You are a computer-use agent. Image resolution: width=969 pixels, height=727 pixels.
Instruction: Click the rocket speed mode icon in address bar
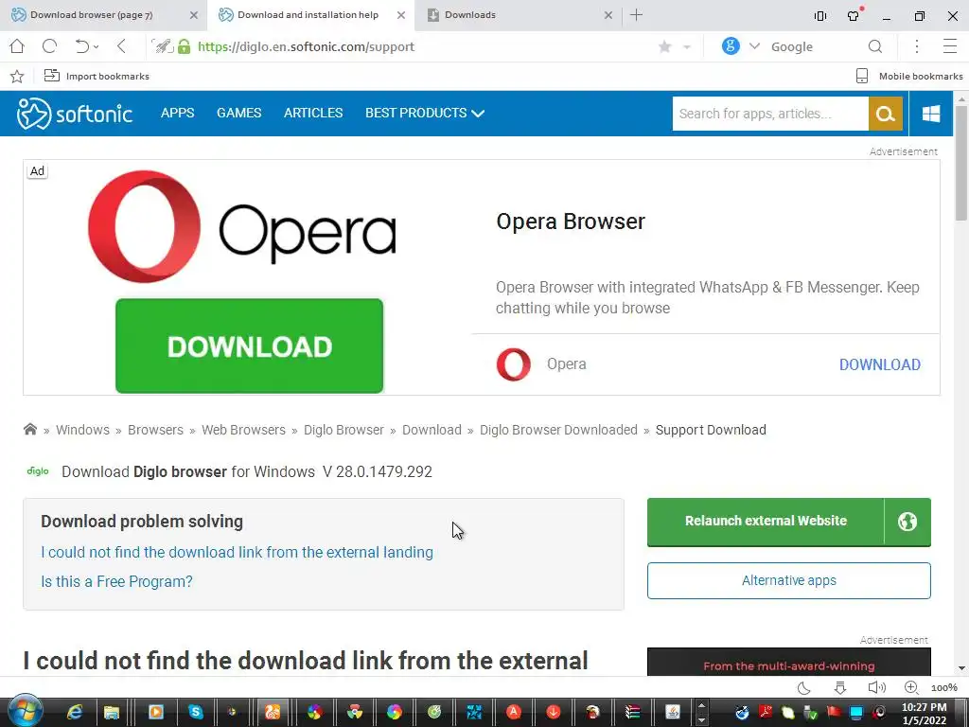(x=163, y=46)
